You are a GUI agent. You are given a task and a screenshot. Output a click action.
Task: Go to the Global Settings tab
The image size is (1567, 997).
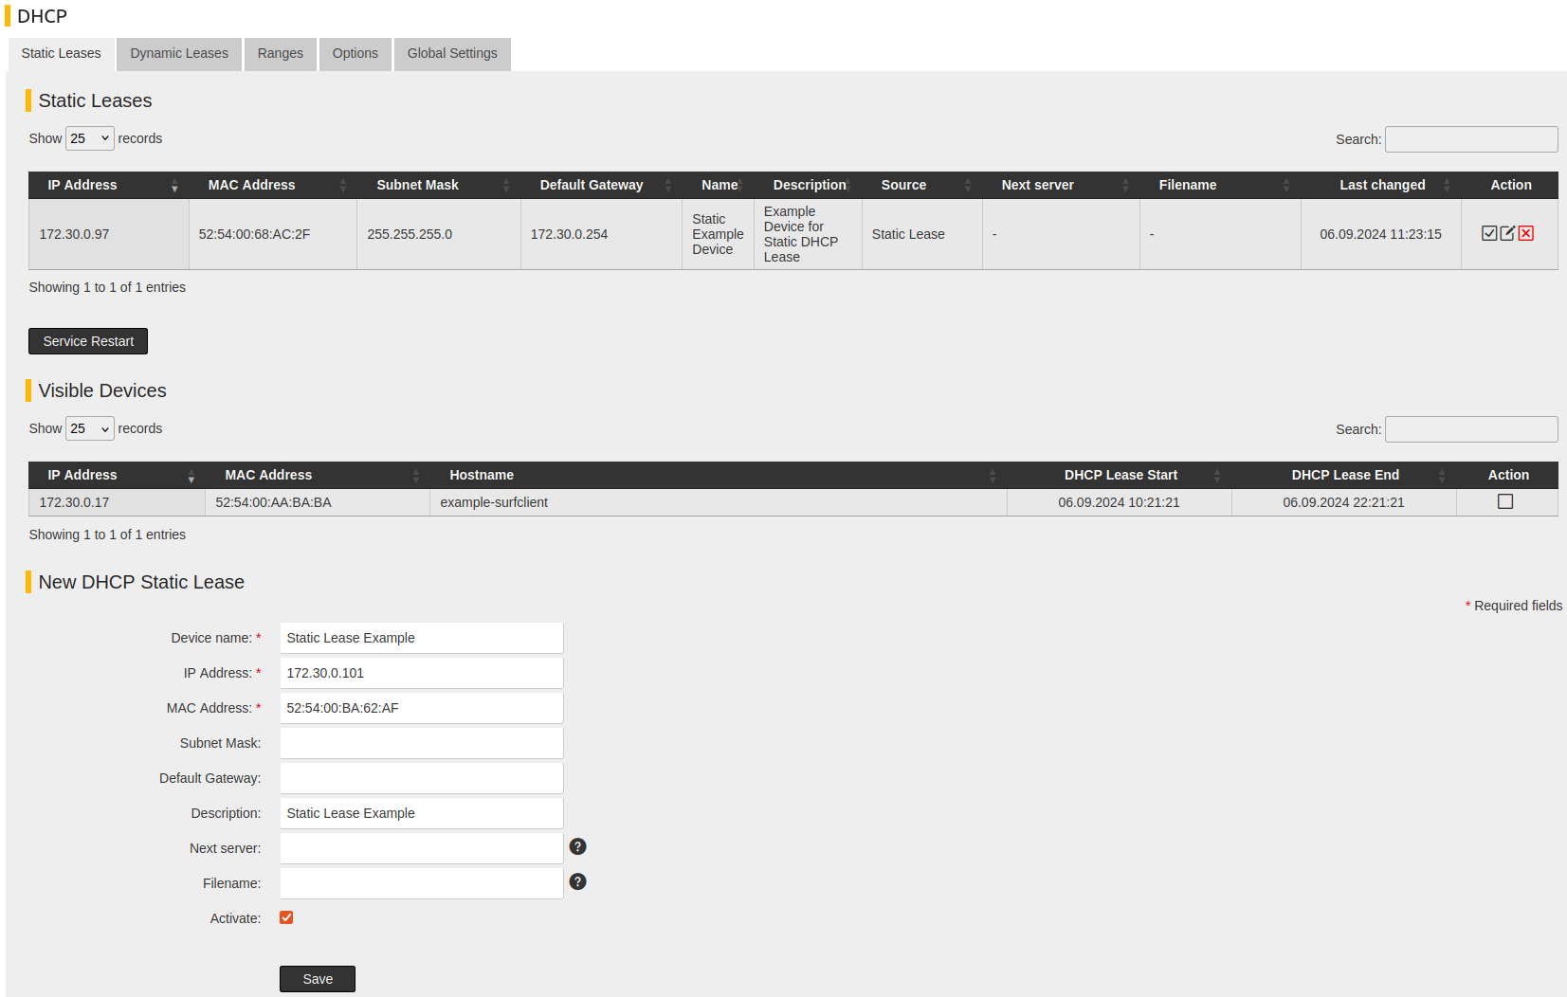[452, 53]
